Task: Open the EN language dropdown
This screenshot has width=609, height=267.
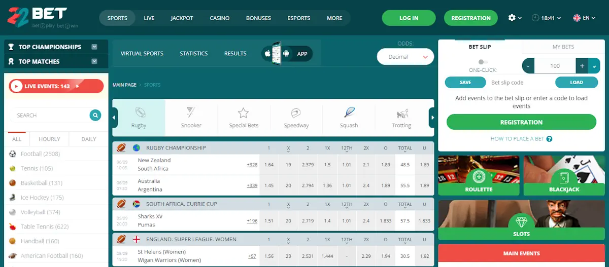Action: pyautogui.click(x=585, y=18)
